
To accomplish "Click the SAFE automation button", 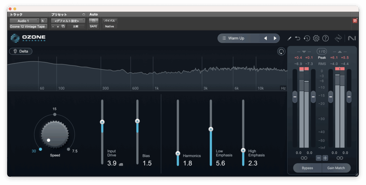I will pos(93,26).
